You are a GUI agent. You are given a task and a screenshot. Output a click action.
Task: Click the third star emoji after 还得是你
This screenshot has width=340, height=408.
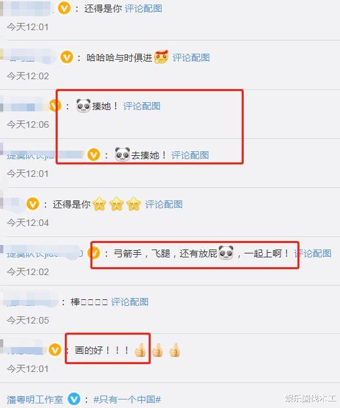[x=134, y=204]
